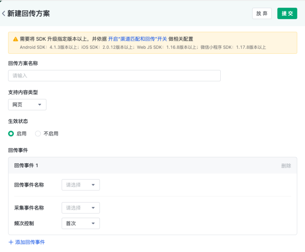
Task: Click the 新建回传方案 page title
Action: 29,14
